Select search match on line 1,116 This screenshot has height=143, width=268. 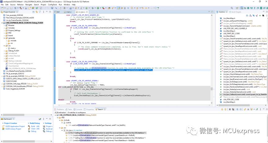pos(102,135)
